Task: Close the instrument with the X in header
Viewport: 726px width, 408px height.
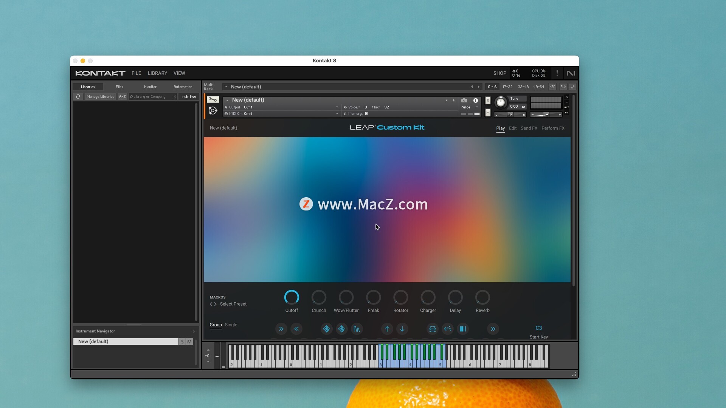Action: 566,97
